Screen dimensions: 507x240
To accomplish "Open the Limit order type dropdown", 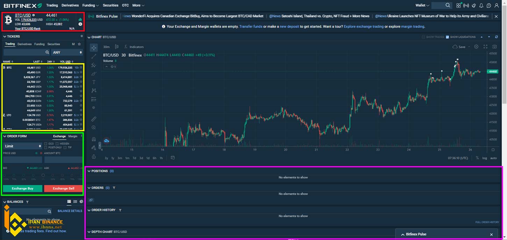I will pyautogui.click(x=23, y=146).
